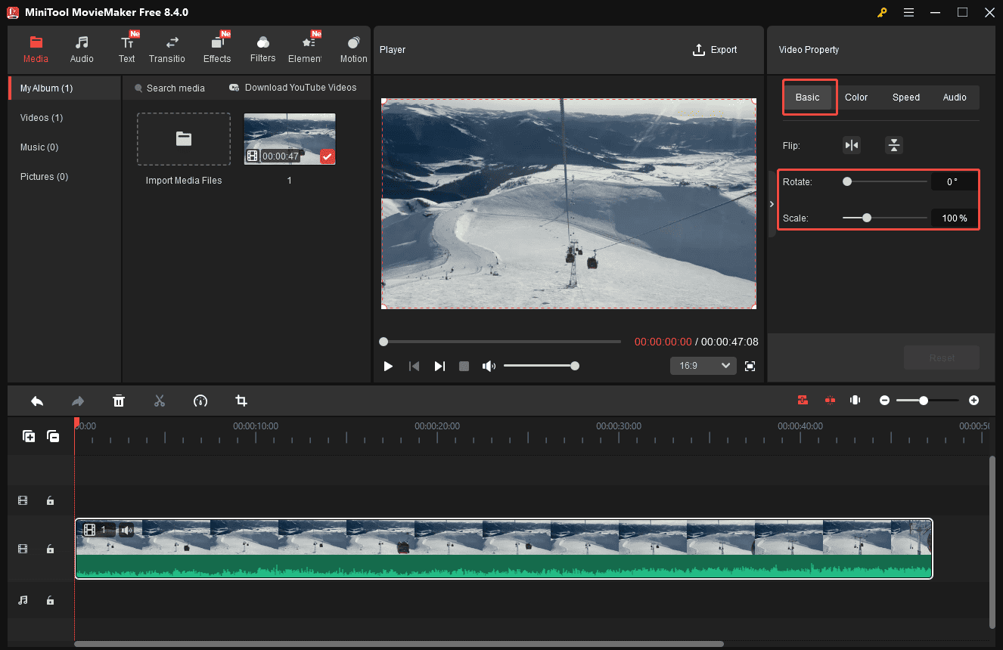1003x650 pixels.
Task: Select the Crop tool
Action: (x=241, y=401)
